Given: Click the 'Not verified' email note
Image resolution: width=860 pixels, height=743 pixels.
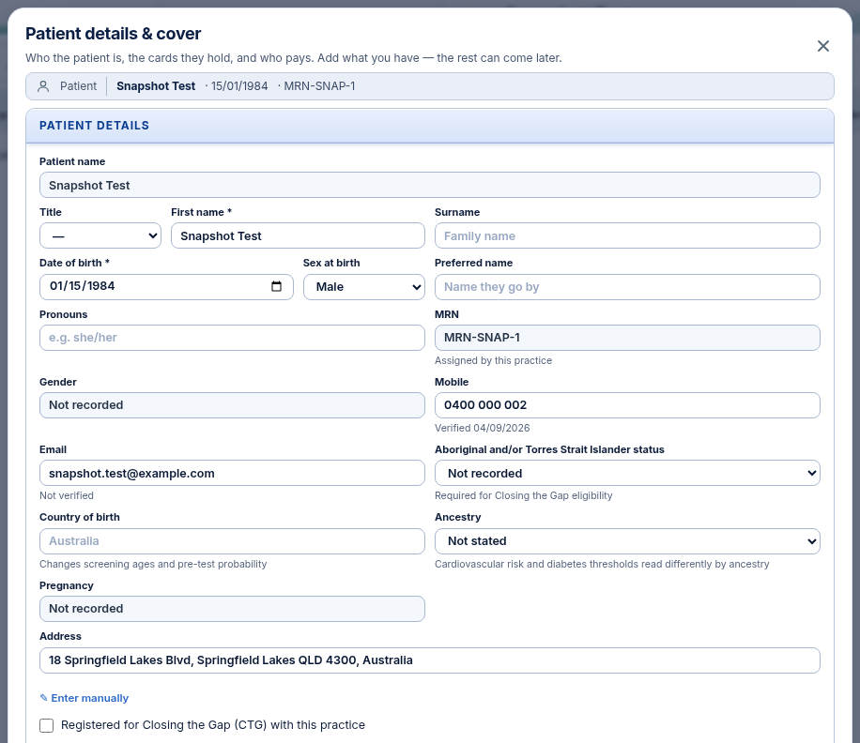Looking at the screenshot, I should [x=67, y=496].
